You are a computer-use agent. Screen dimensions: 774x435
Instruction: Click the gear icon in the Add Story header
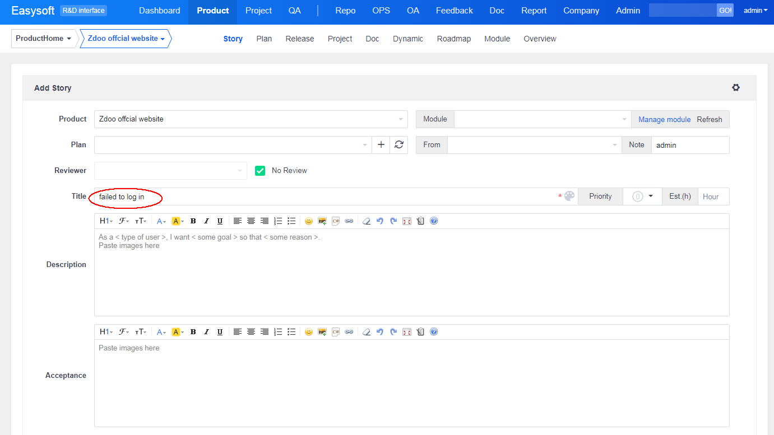click(x=735, y=88)
